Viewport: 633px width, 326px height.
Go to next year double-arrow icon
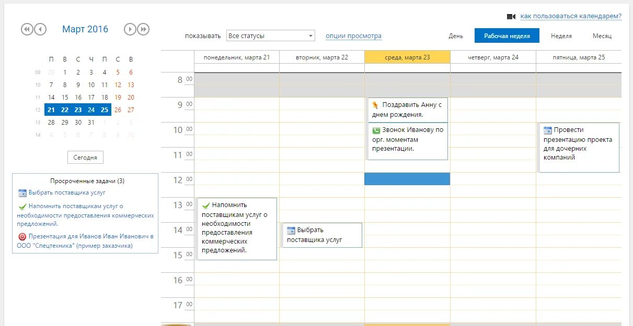click(144, 29)
